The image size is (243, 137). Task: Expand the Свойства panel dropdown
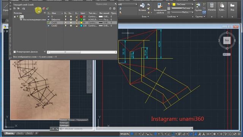click(x=172, y=16)
